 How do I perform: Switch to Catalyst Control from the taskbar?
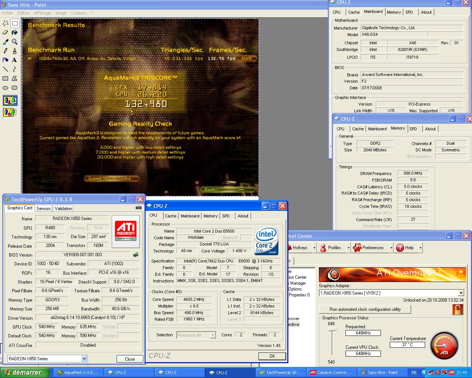point(332,372)
